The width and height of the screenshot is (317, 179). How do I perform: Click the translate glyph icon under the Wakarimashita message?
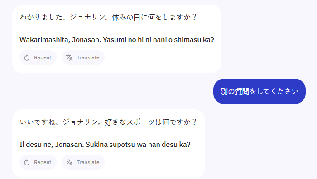click(69, 57)
